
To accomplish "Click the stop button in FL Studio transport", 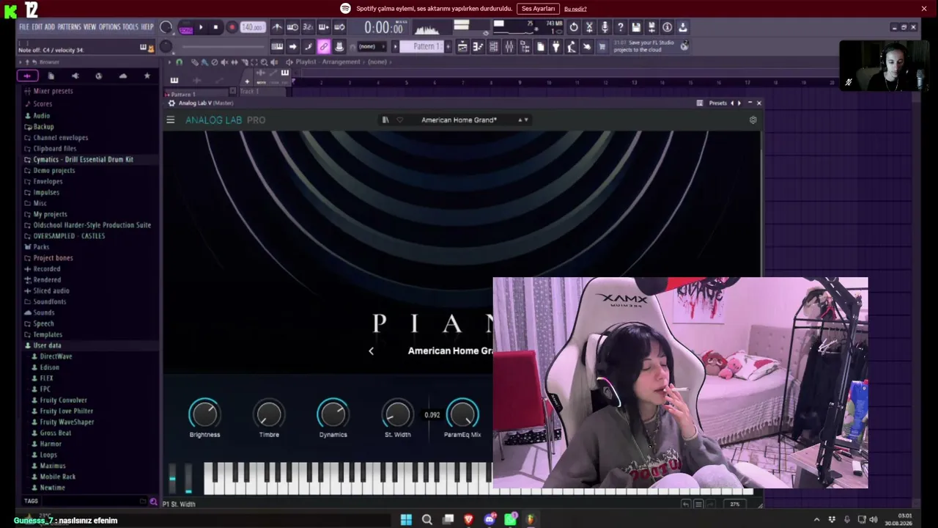I will 215,27.
